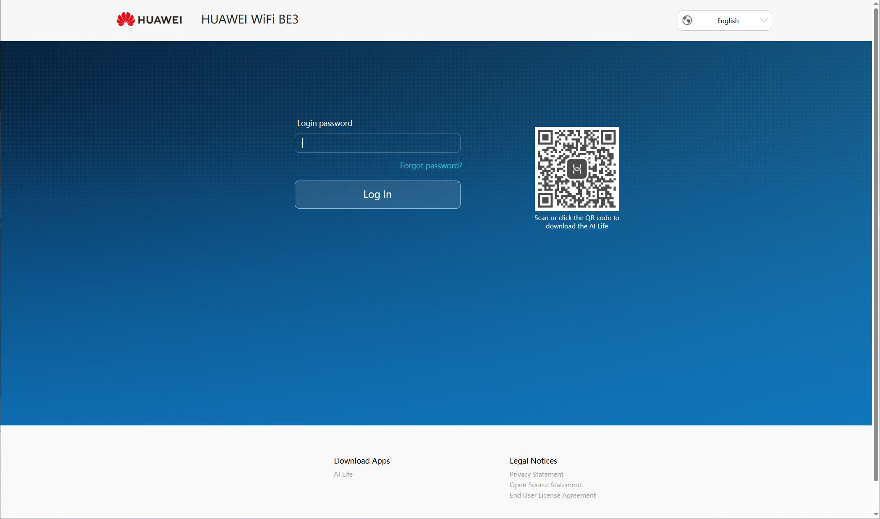The width and height of the screenshot is (880, 519).
Task: Open the English language dropdown
Action: click(x=725, y=21)
